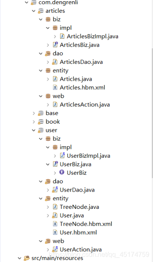Collapse the dao package under articles
The height and width of the screenshot is (262, 153).
pyautogui.click(x=41, y=54)
